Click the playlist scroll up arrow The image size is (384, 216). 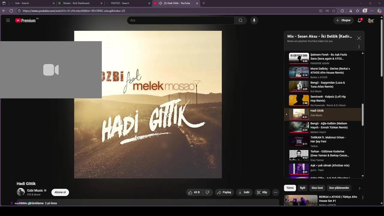[363, 53]
